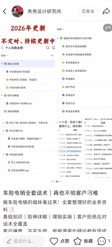Open 车险客户嫌贵，解释你就输了！ document

[27, 139]
